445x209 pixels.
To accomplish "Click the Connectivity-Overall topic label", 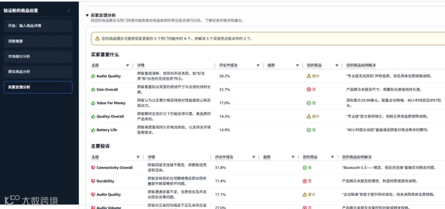I will pos(115,168).
